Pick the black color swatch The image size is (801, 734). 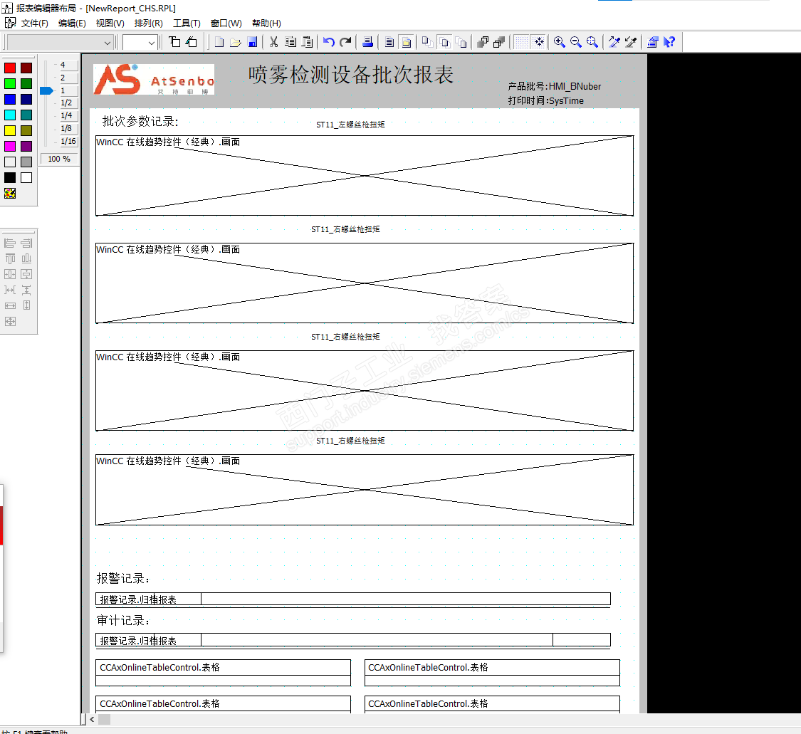[10, 177]
